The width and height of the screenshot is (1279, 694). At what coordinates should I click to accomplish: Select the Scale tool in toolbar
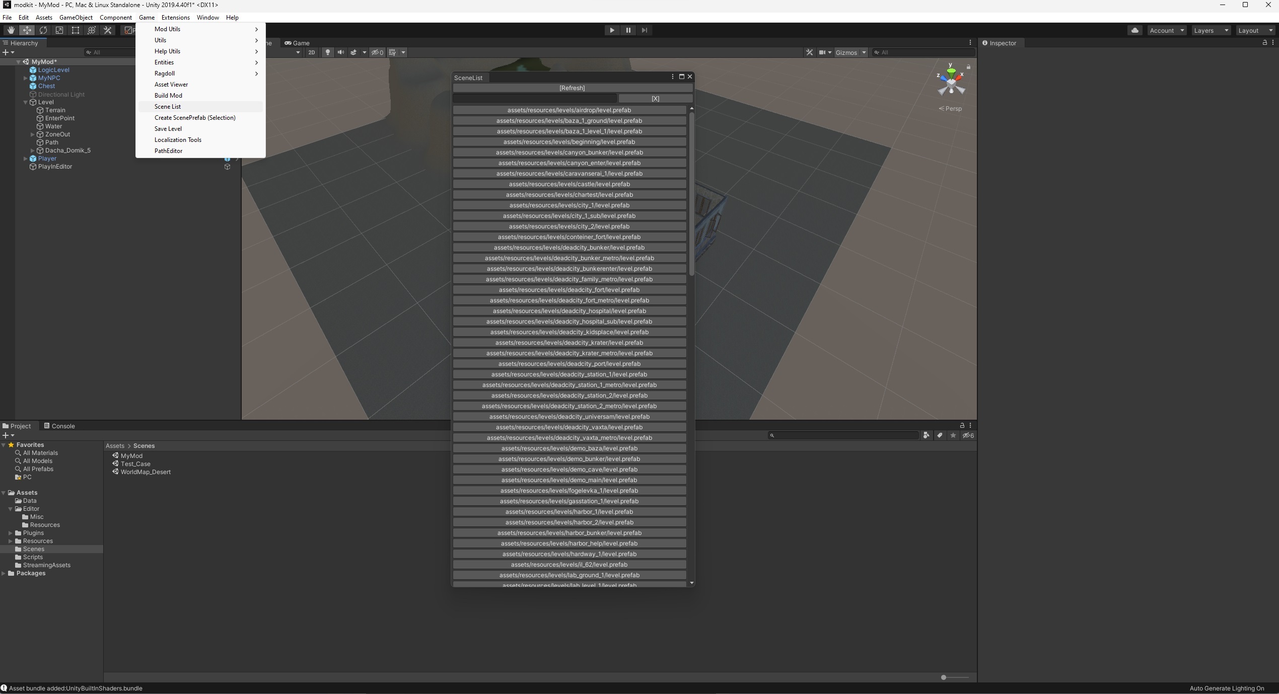pyautogui.click(x=59, y=30)
